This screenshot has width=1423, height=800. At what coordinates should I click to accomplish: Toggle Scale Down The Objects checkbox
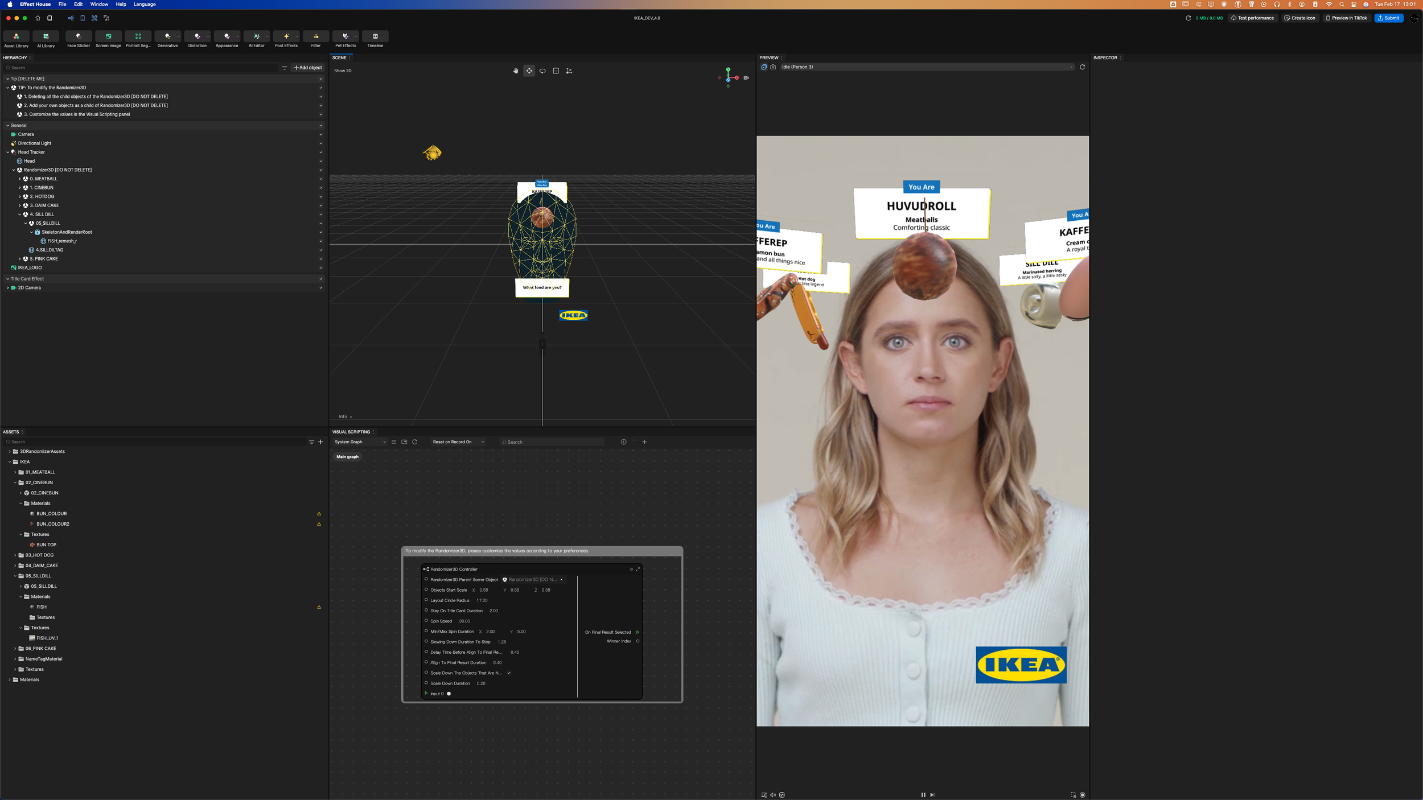click(509, 673)
